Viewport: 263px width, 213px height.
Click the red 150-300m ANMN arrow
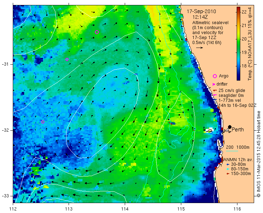pyautogui.click(x=228, y=174)
